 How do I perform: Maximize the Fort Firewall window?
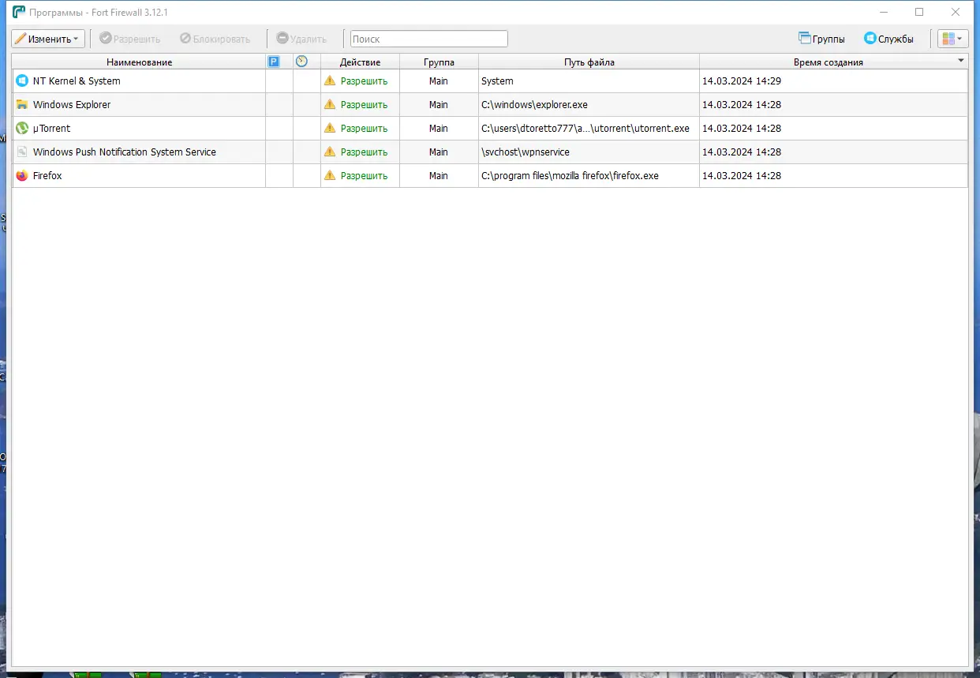click(x=919, y=12)
